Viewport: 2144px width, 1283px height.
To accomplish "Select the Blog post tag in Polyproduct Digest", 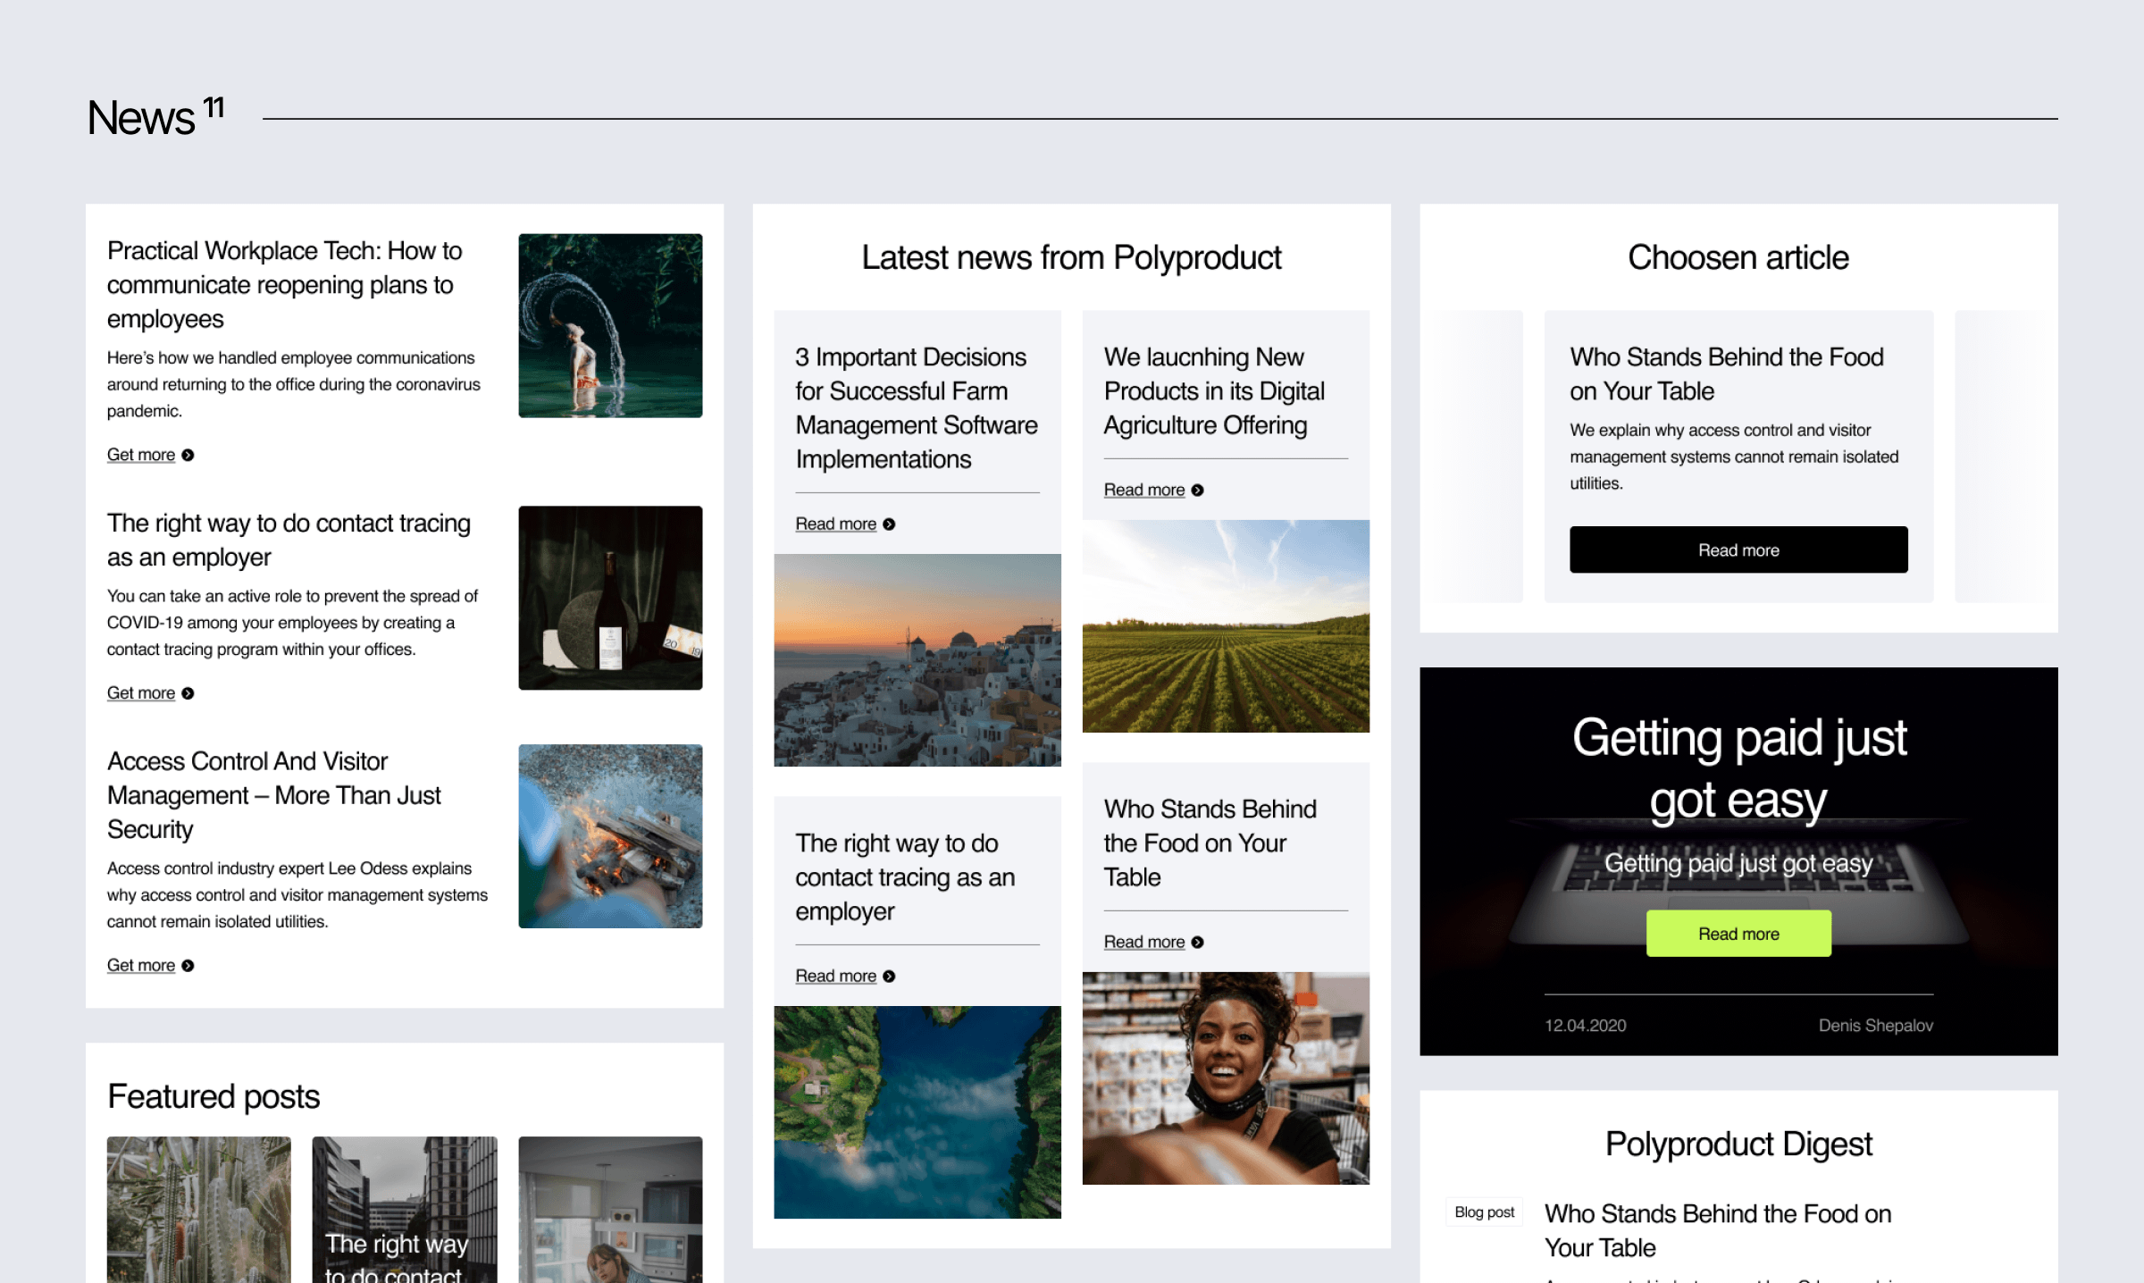I will click(x=1484, y=1212).
